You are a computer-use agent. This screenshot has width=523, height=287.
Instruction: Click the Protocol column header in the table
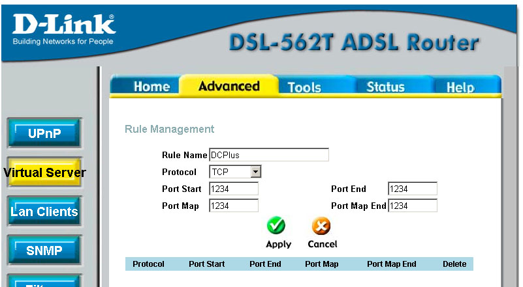(x=148, y=264)
